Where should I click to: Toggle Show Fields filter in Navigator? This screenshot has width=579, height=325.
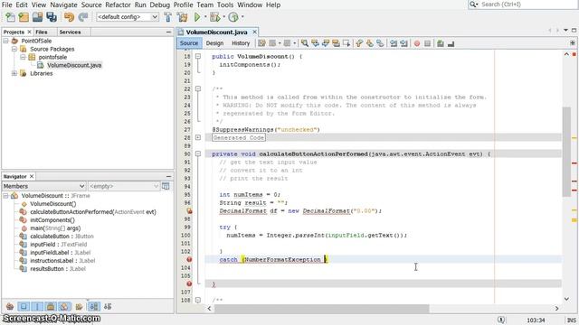[x=24, y=307]
